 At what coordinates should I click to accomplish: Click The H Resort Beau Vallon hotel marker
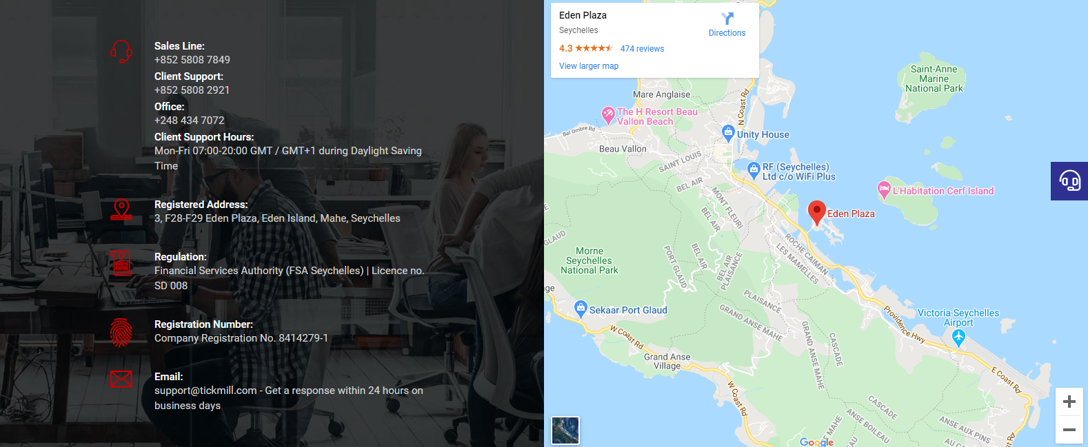(x=608, y=114)
